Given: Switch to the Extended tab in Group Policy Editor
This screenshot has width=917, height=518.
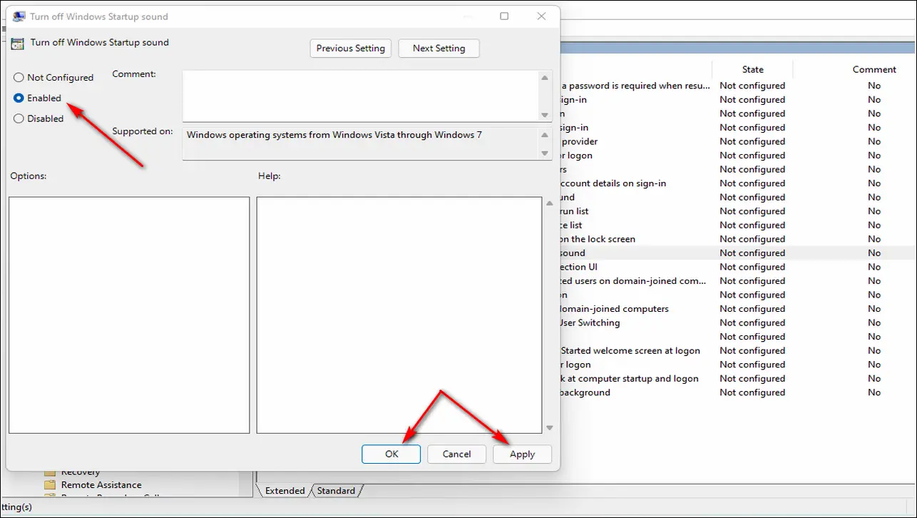Looking at the screenshot, I should coord(285,490).
